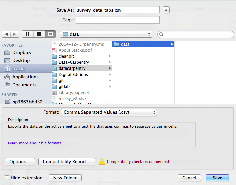
Task: Open the Format dropdown menu
Action: [109, 112]
